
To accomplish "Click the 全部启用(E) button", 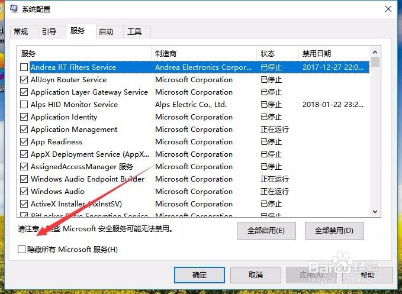I will [x=266, y=231].
